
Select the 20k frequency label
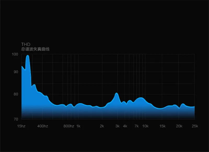tap(179, 126)
